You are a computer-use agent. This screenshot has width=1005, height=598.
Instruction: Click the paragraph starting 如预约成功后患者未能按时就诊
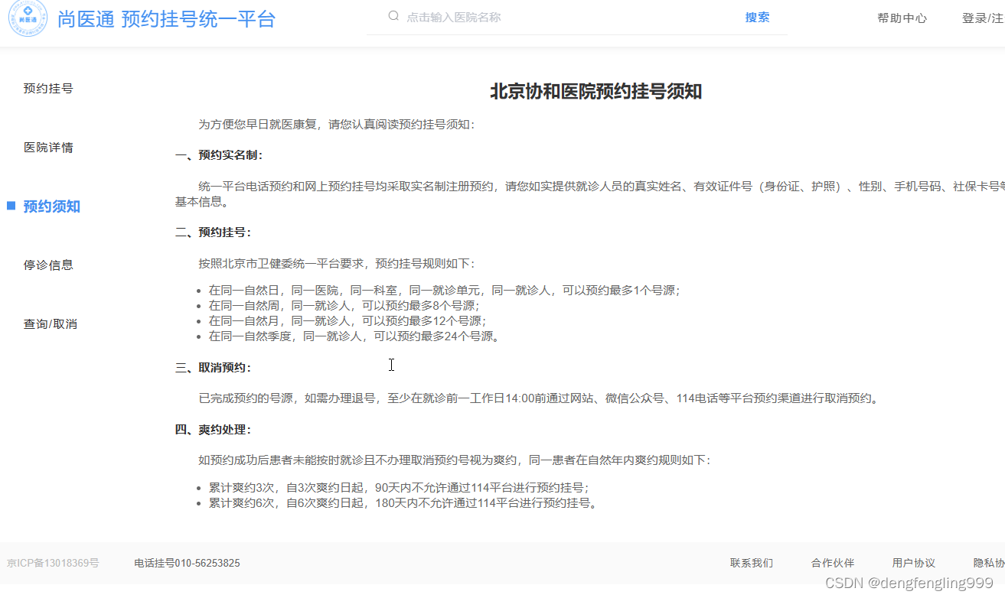click(x=455, y=460)
